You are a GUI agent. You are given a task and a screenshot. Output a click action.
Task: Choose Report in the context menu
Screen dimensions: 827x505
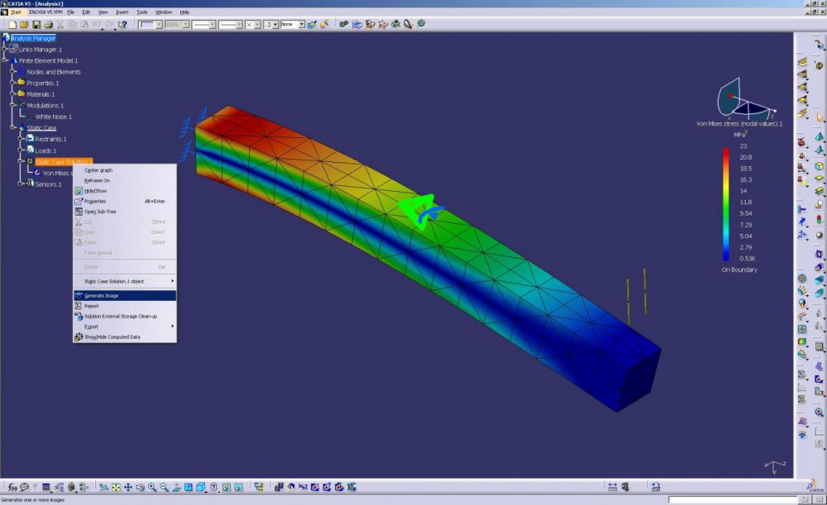point(91,306)
